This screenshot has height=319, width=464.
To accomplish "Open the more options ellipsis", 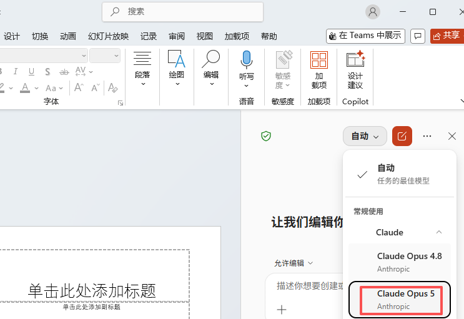I will tap(427, 136).
